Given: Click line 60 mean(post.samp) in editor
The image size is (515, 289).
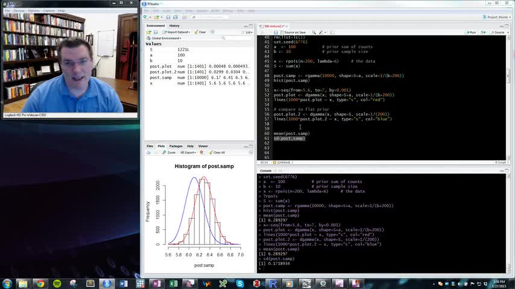Looking at the screenshot, I should [x=291, y=134].
